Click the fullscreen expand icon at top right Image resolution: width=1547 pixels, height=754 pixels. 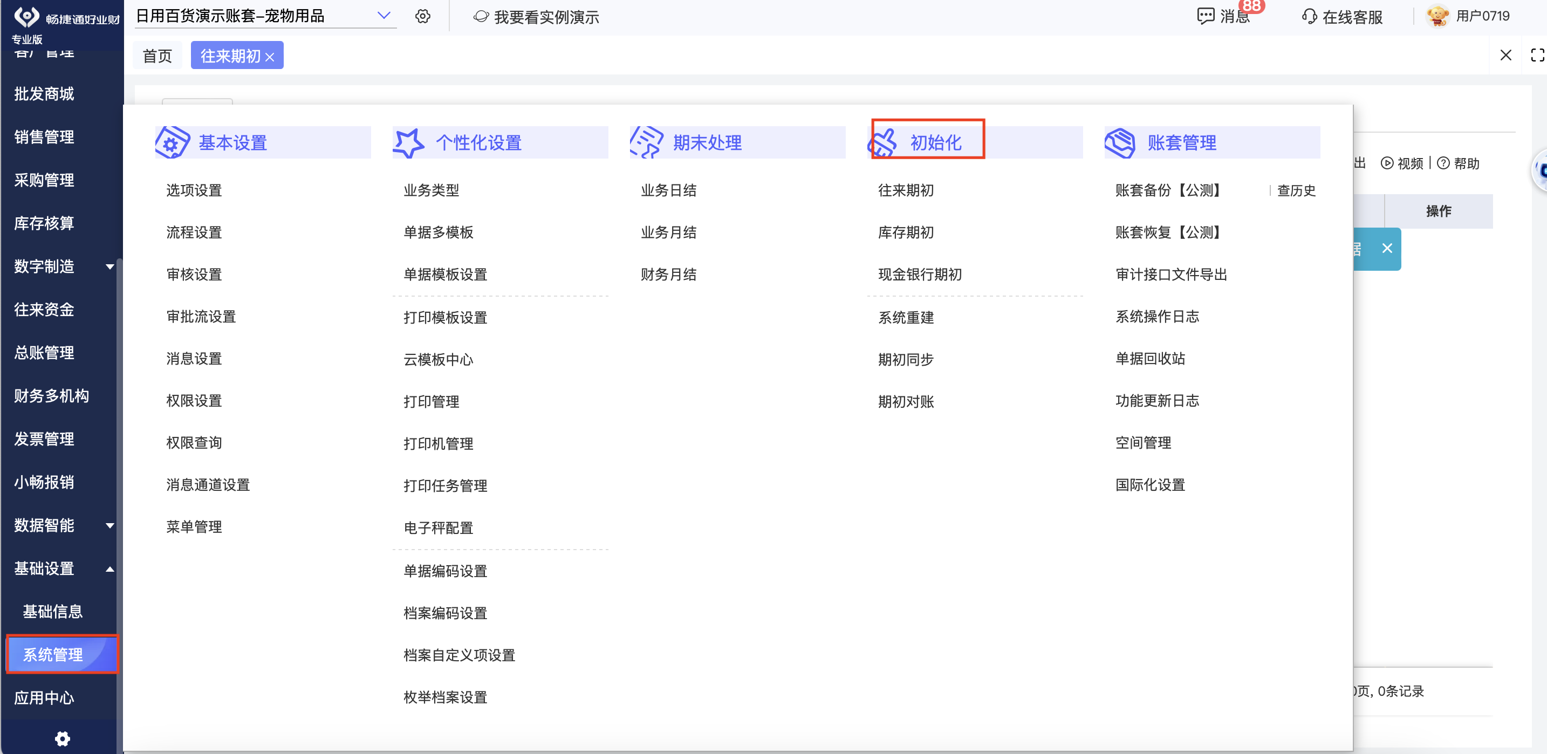tap(1537, 55)
